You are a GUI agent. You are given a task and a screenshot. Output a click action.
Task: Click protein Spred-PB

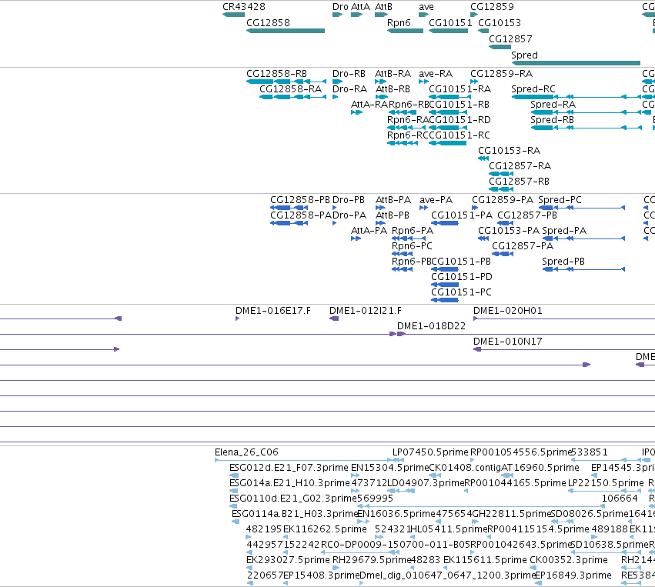[583, 269]
